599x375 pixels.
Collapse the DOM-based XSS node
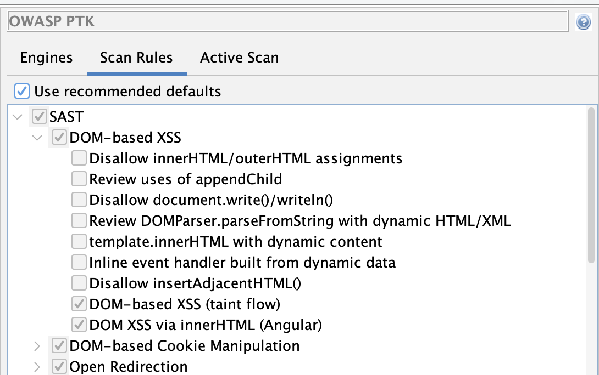pos(37,138)
